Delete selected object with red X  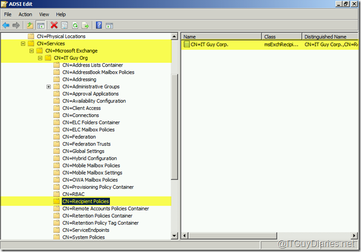click(x=54, y=25)
